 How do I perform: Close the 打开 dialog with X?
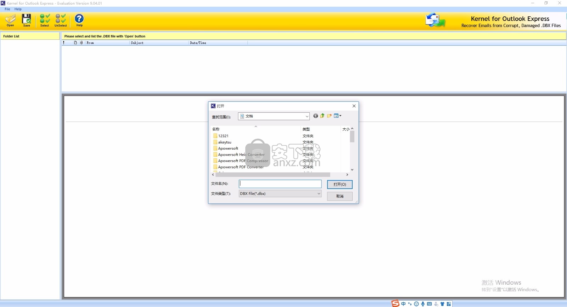[354, 106]
